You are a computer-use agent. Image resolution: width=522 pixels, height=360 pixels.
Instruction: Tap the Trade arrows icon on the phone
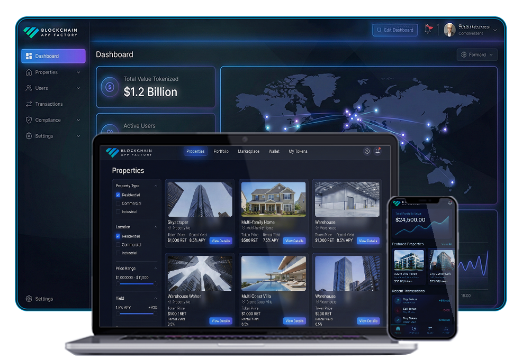click(x=430, y=328)
